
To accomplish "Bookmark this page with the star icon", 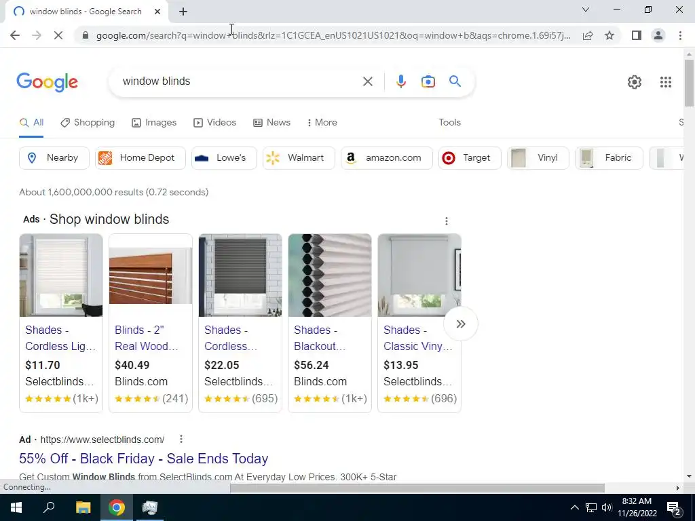I will pyautogui.click(x=609, y=35).
